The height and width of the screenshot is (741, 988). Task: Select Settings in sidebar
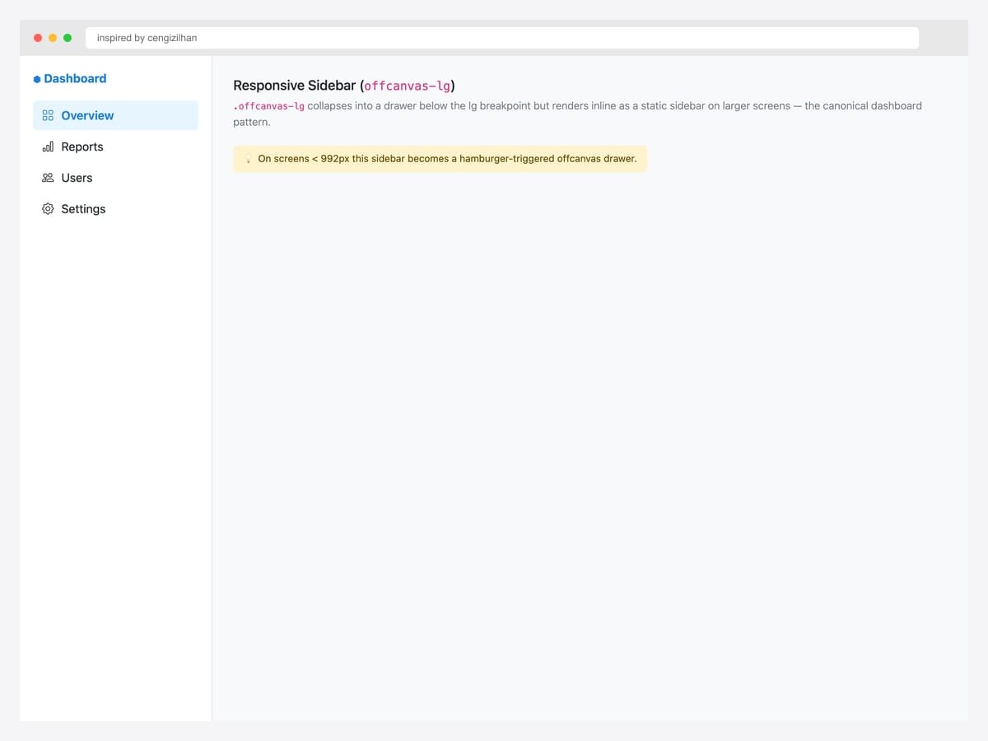point(115,209)
